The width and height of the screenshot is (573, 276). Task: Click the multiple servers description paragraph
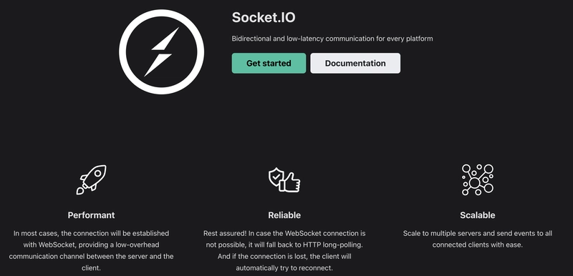pos(477,239)
